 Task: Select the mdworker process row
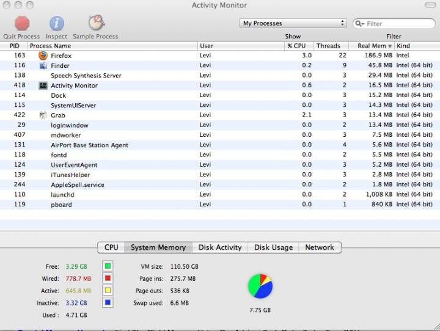coord(220,135)
